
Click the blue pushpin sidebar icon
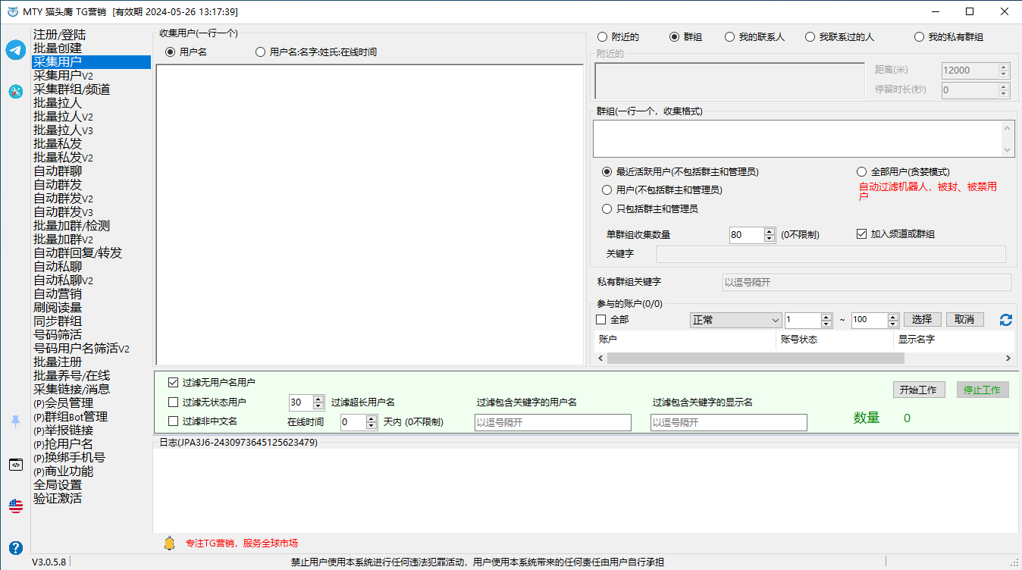point(16,421)
